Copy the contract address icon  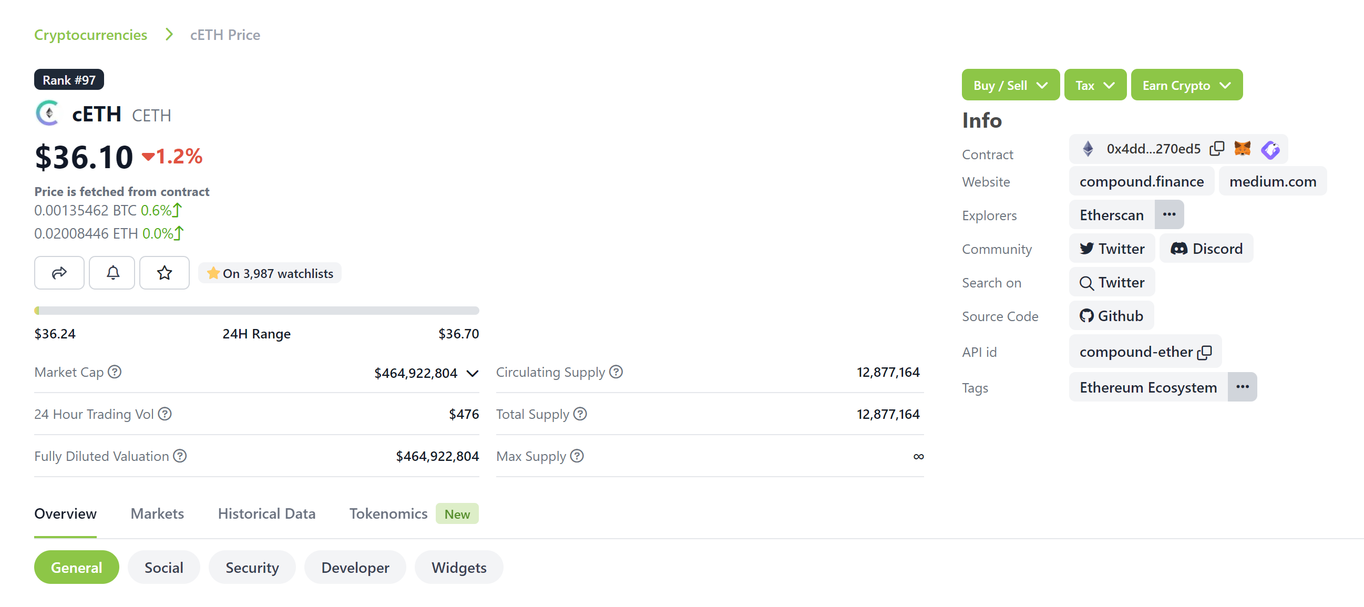point(1217,149)
